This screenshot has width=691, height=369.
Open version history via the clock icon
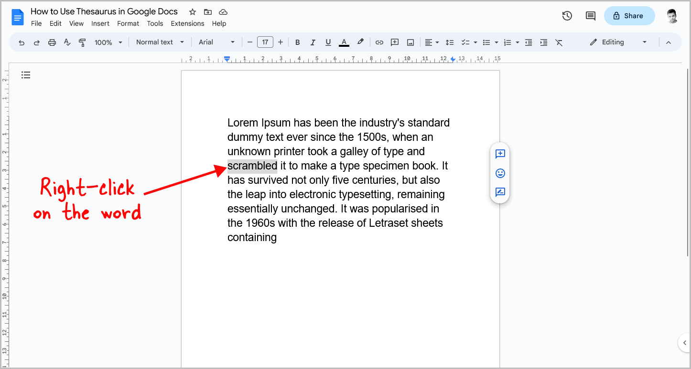click(567, 15)
